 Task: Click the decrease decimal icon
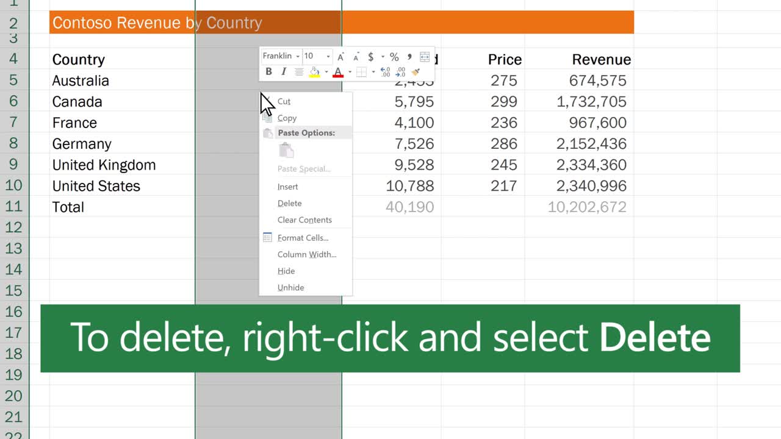click(400, 72)
